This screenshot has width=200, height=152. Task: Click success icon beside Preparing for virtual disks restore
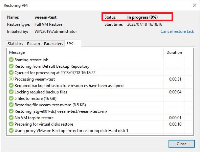click(11, 124)
